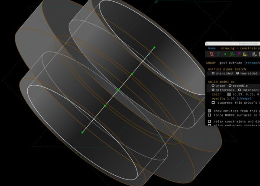
Task: Toggle suppress this group's solid checkbox
Action: coord(213,103)
